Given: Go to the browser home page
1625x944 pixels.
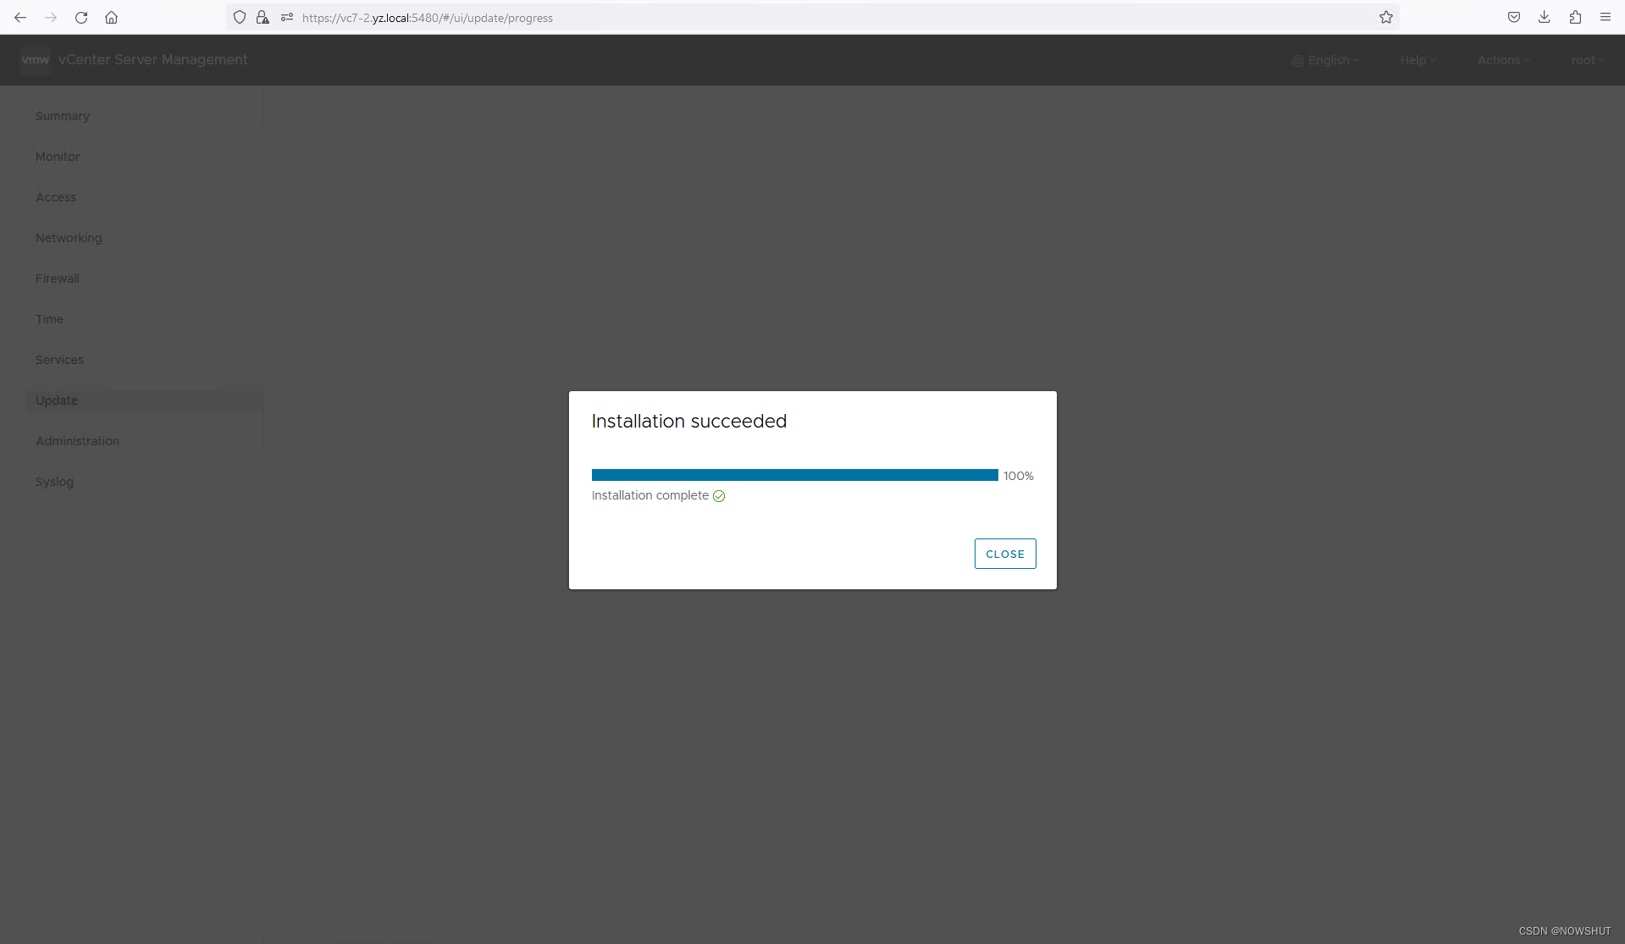Looking at the screenshot, I should (x=111, y=17).
